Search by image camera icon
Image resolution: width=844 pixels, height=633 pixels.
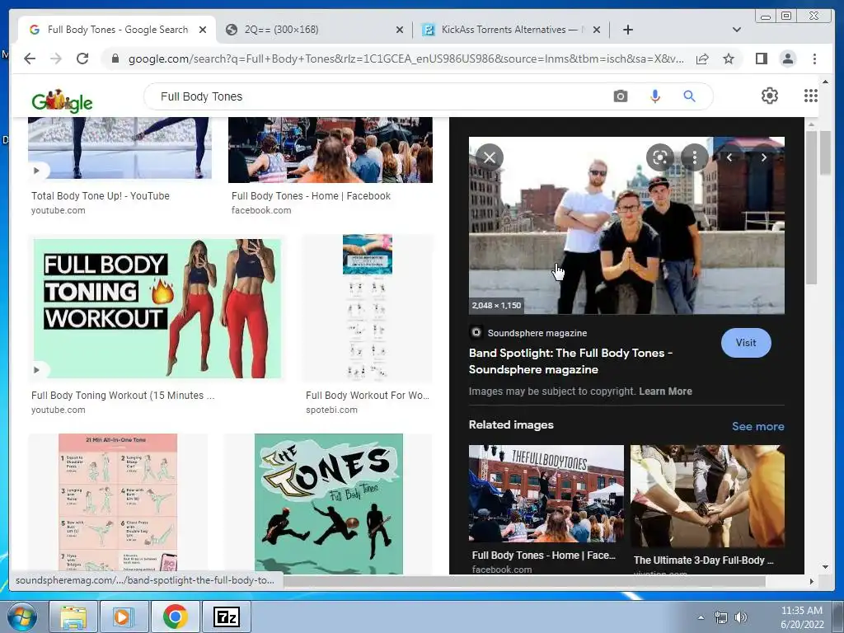coord(620,96)
